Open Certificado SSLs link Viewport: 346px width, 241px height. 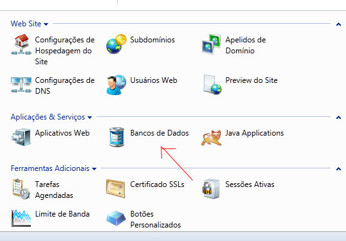[x=157, y=184]
